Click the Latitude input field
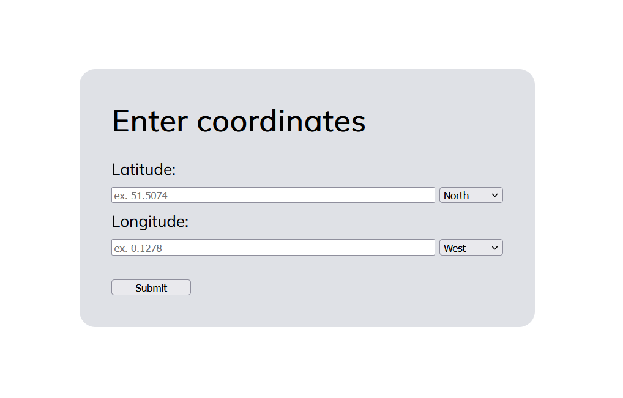Screen dimensions: 623x398 [273, 196]
